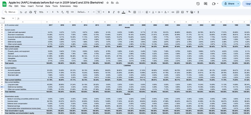251x115 pixels.
Task: Open cell borders options
Action: (x=135, y=12)
